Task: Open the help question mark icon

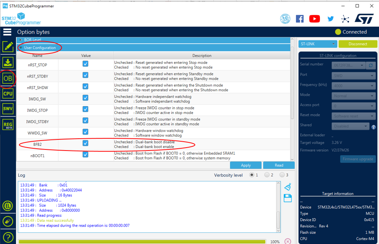Action: [x=8, y=237]
